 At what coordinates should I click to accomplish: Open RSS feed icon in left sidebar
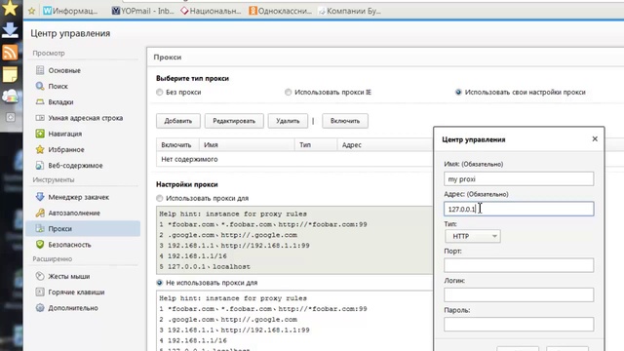[x=10, y=52]
